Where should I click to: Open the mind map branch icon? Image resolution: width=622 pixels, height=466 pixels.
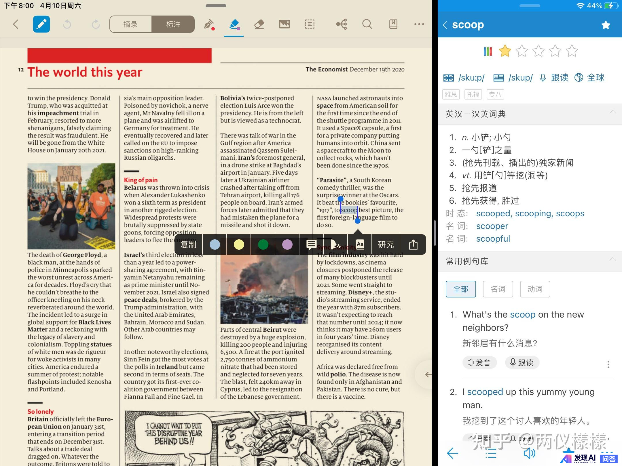(342, 24)
